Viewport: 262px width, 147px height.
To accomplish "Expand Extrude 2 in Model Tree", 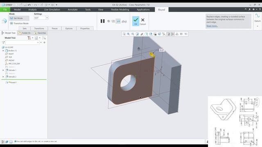I will pos(3,77).
